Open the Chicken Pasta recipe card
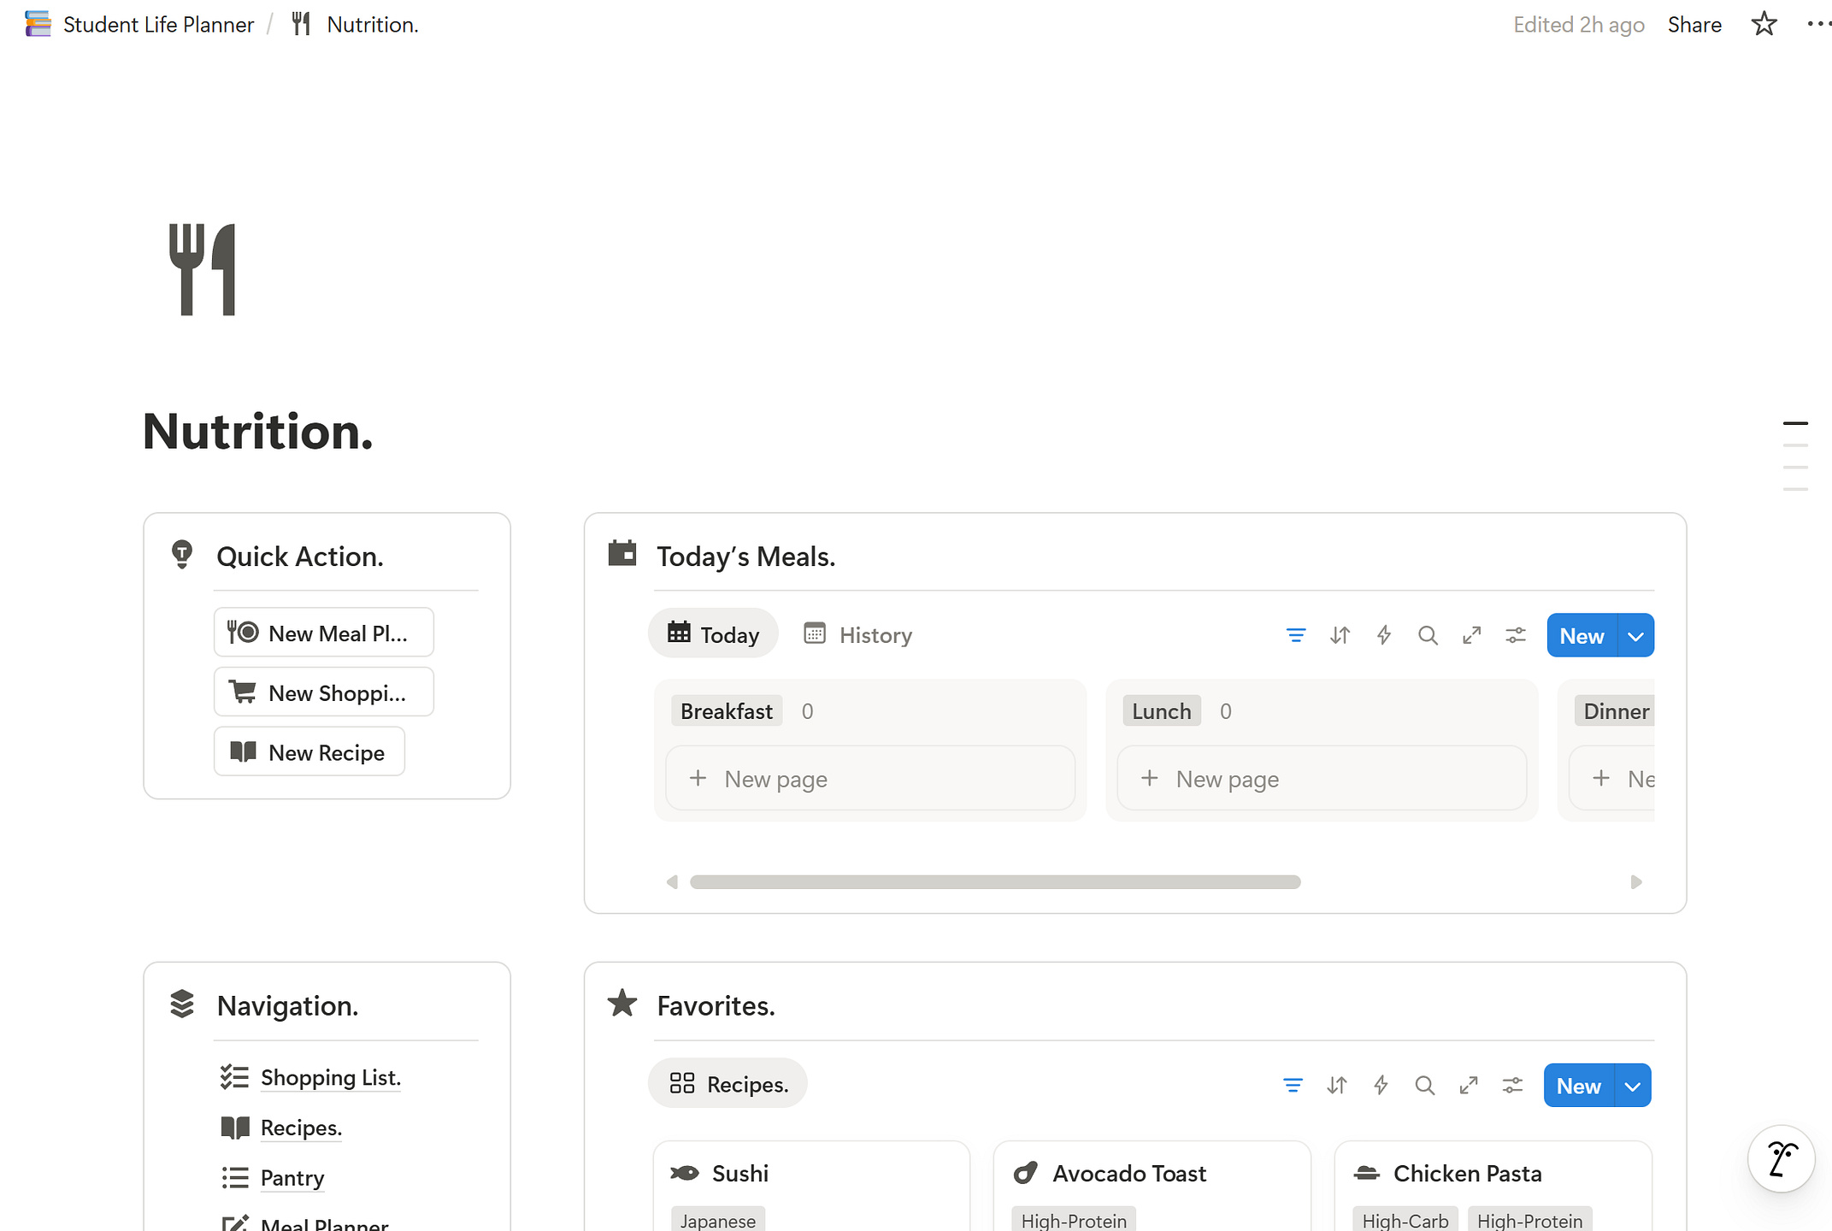Screen dimensions: 1832x1231 coord(1493,1187)
